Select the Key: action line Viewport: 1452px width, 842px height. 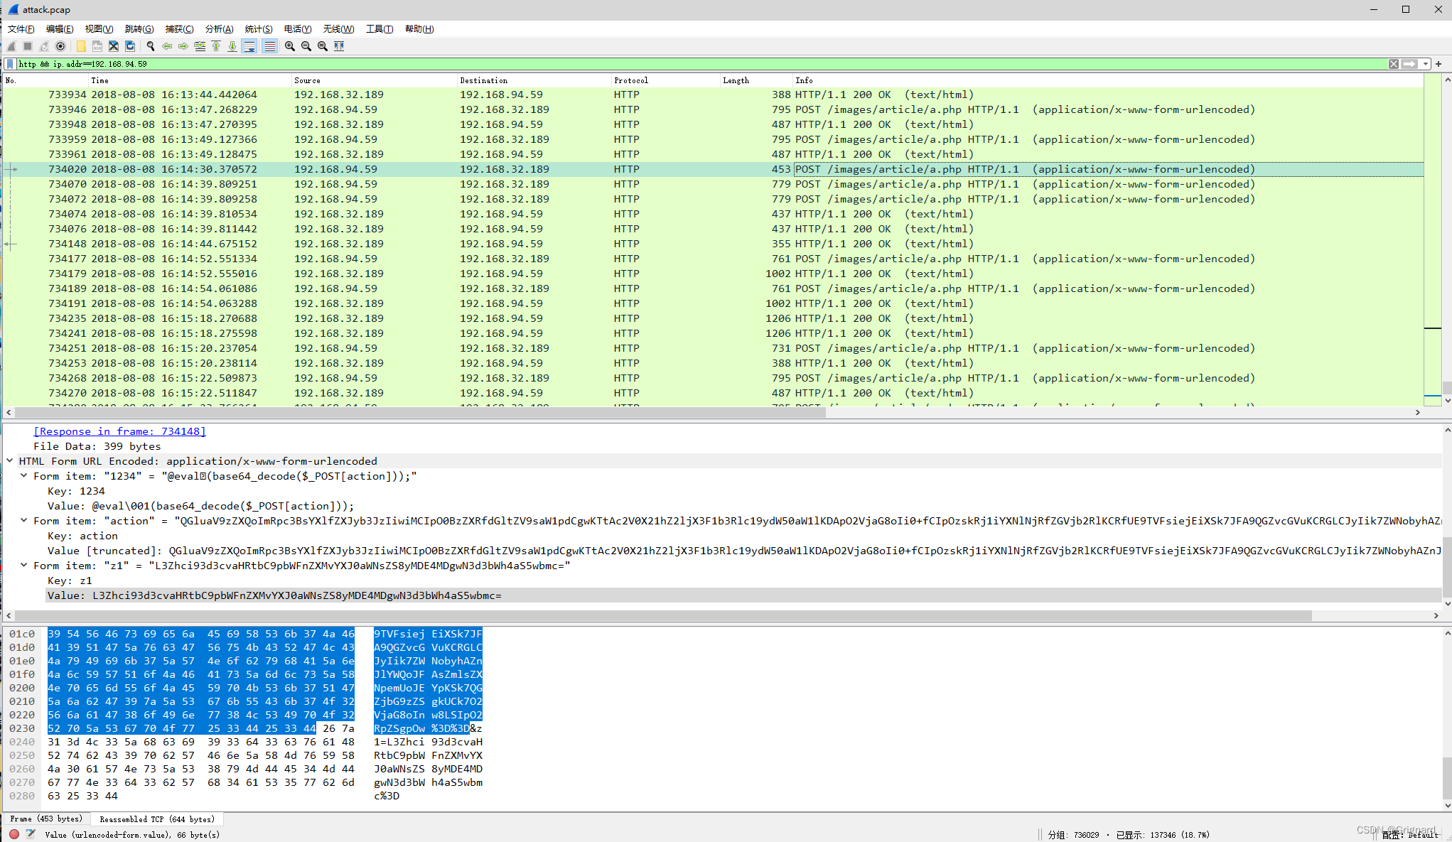click(x=82, y=536)
